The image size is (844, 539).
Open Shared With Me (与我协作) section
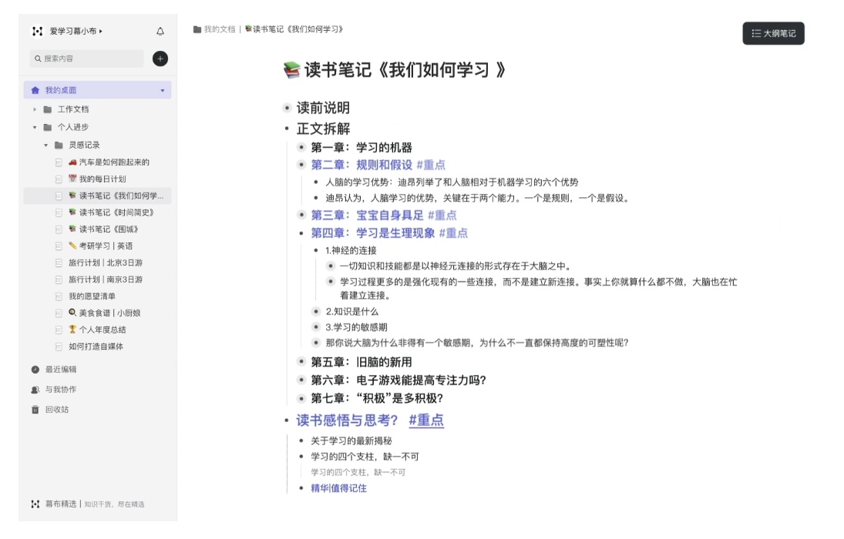[60, 390]
